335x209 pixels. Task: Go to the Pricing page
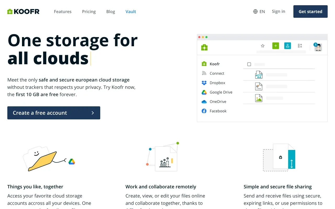(89, 11)
